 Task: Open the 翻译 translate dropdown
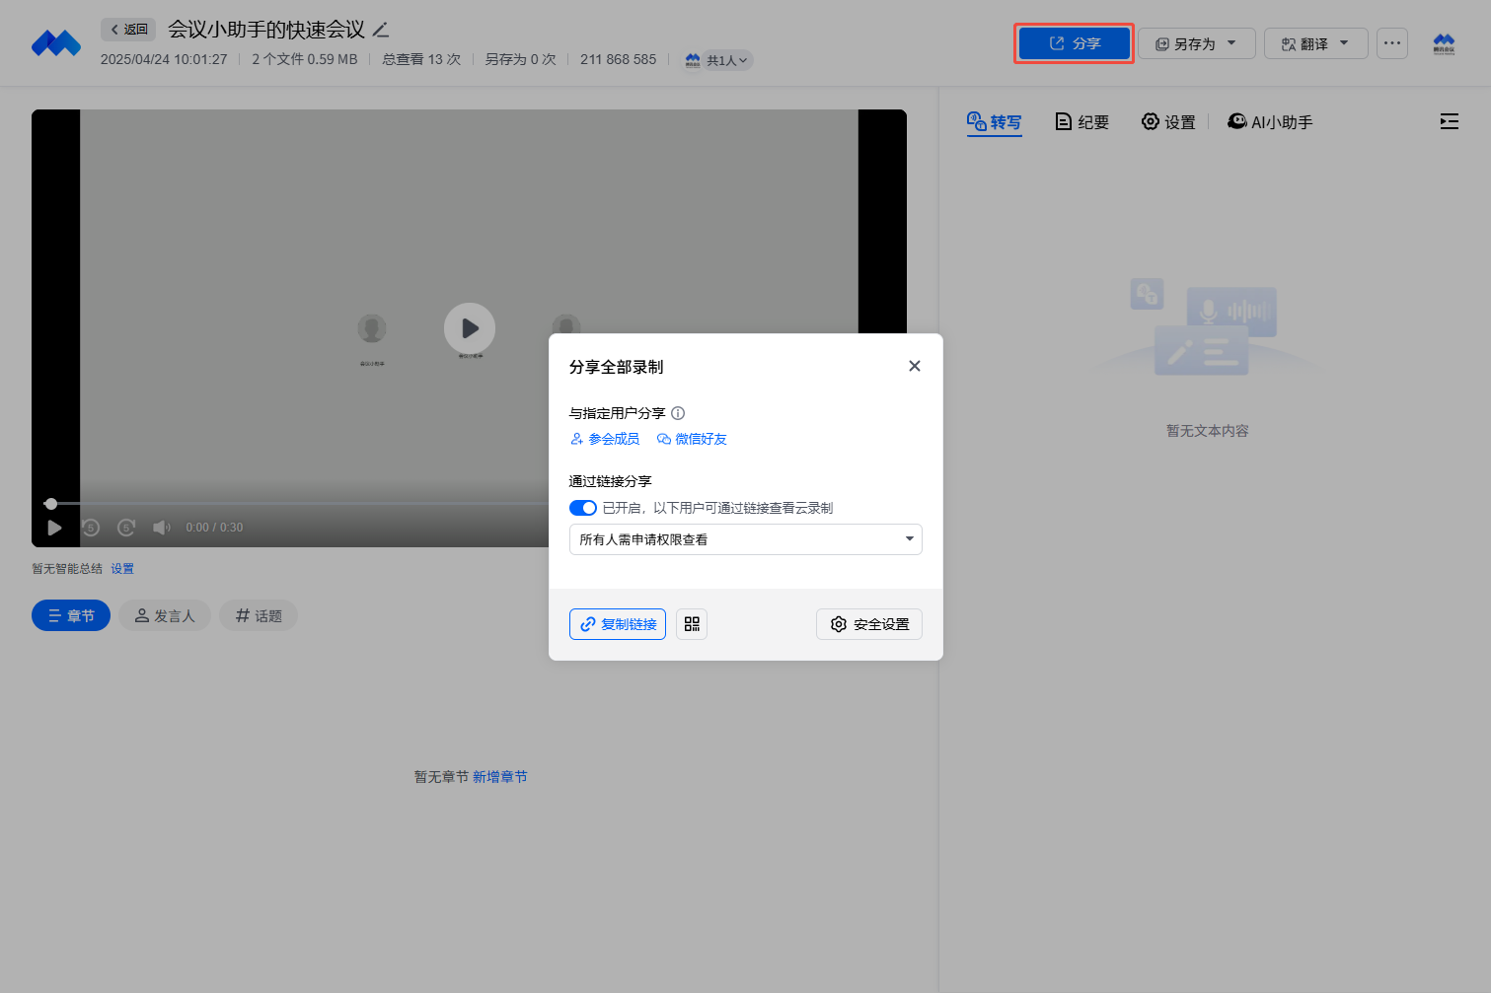coord(1315,43)
